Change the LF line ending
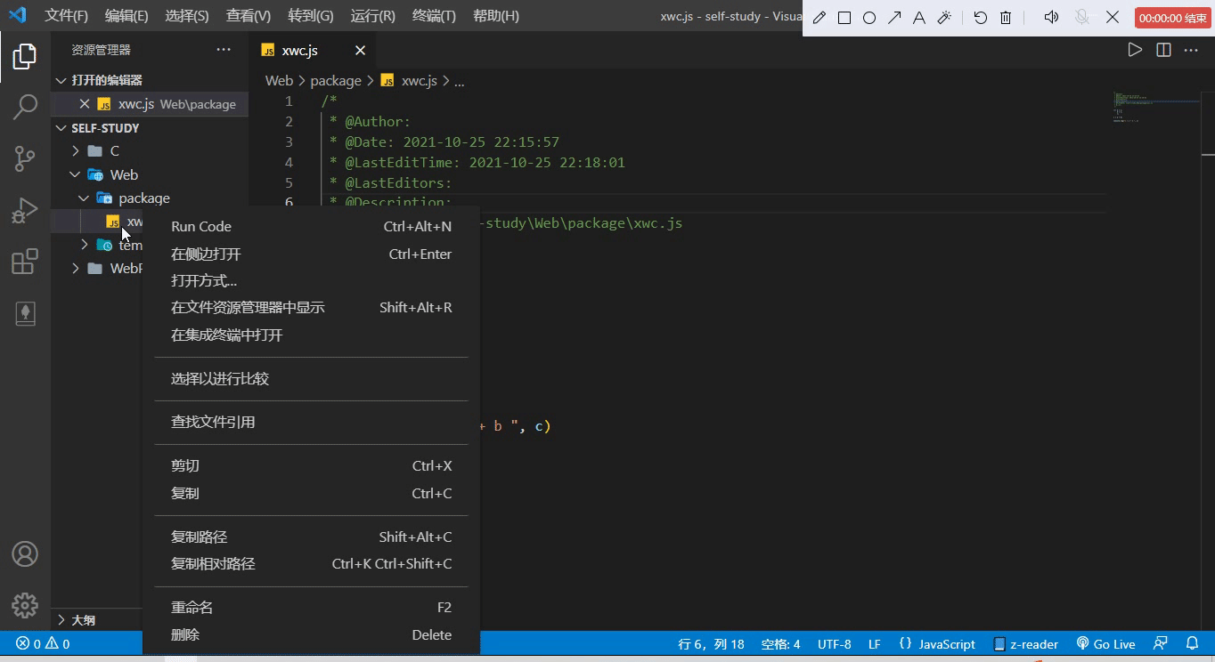The height and width of the screenshot is (662, 1215). [875, 643]
